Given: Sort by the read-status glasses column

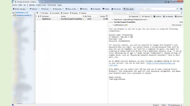Looking at the screenshot, I should click(84, 16).
